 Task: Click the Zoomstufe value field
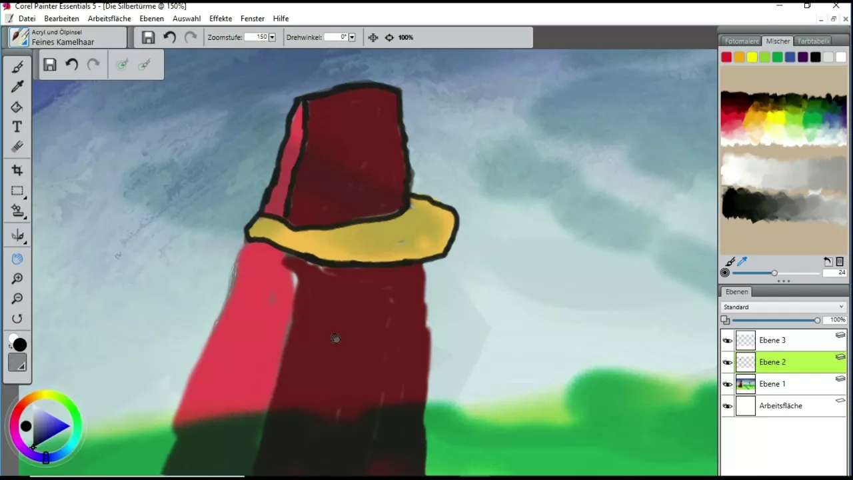pos(256,37)
